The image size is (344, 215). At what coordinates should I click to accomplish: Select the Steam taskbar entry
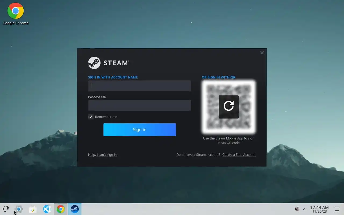[75, 209]
